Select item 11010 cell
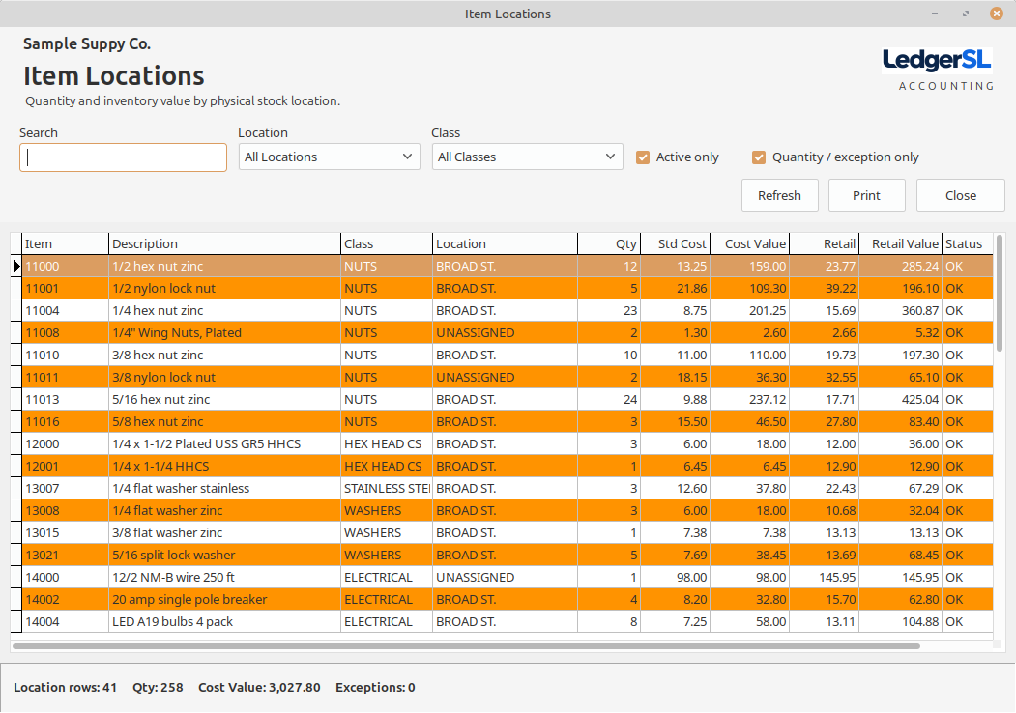The width and height of the screenshot is (1016, 713). (66, 355)
